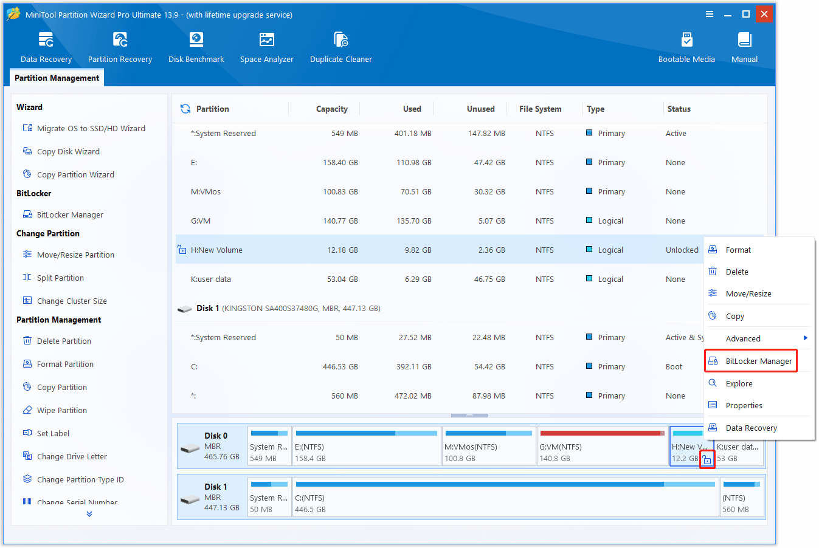This screenshot has height=548, width=819.
Task: Select Copy in the context menu
Action: 759,316
